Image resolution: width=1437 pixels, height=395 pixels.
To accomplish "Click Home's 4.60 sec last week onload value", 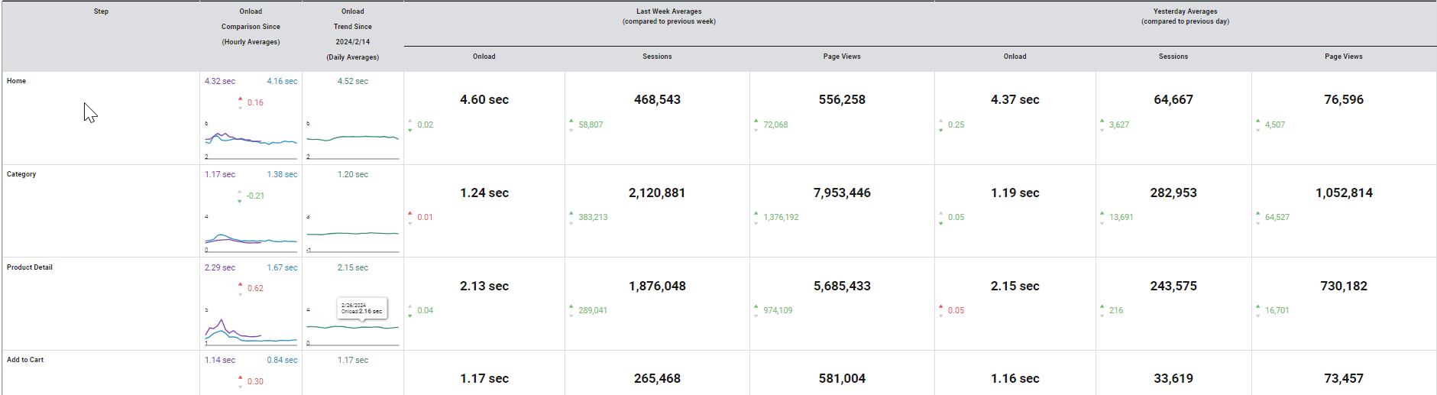I will [x=484, y=100].
